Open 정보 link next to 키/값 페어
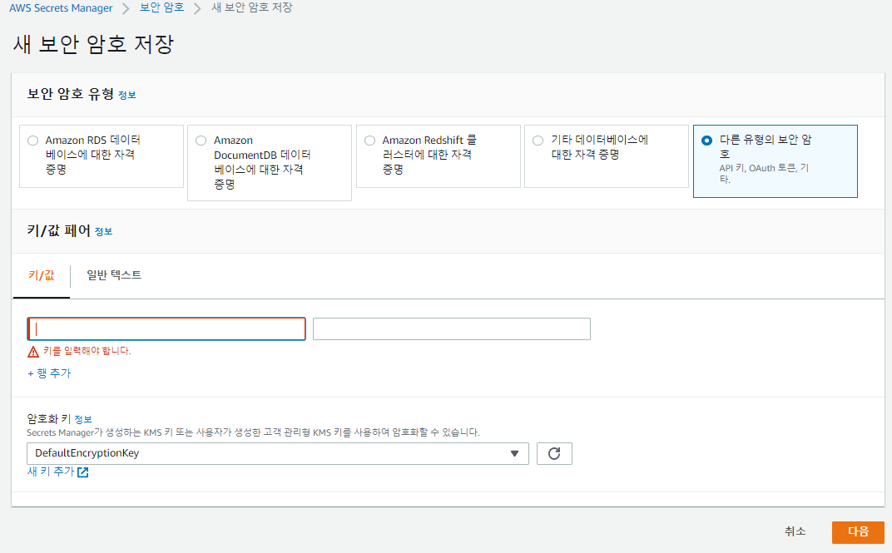This screenshot has width=892, height=553. coord(103,231)
